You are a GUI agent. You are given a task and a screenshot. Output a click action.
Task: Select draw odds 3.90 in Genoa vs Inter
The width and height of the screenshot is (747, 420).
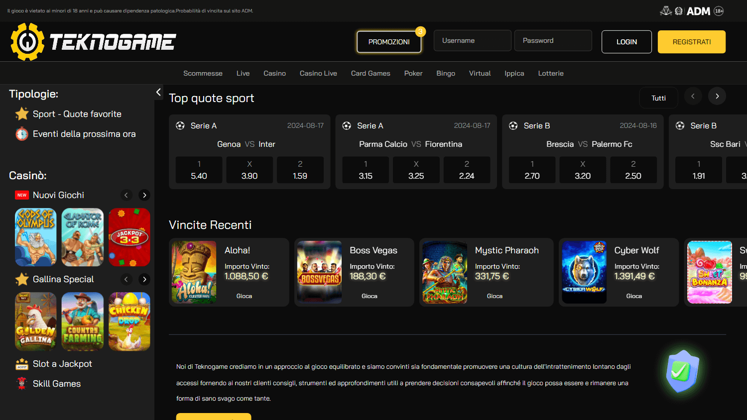click(249, 170)
